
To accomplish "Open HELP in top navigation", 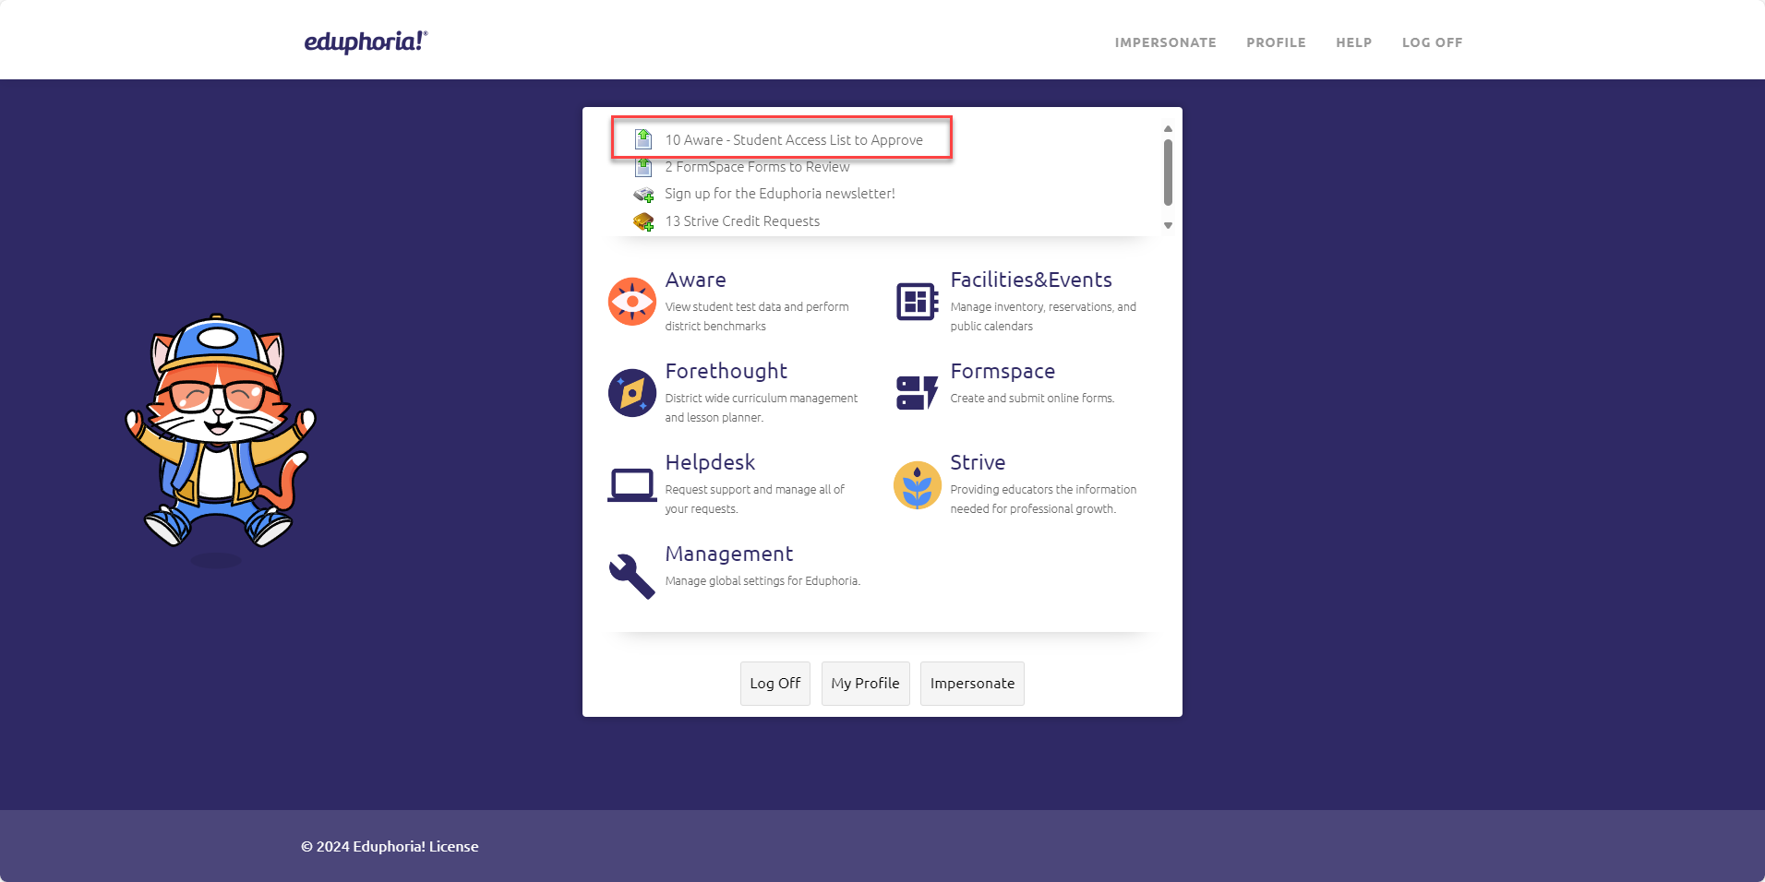I will click(1353, 42).
